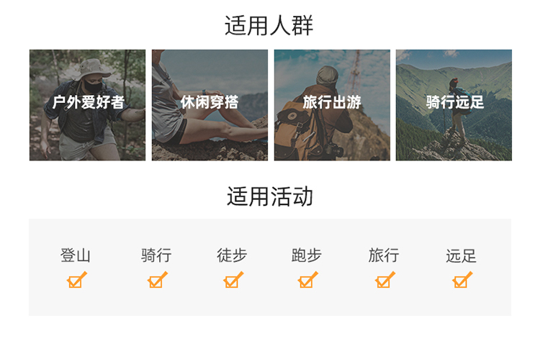540x359 pixels.
Task: Click the 骑行 activity label
Action: pos(156,255)
